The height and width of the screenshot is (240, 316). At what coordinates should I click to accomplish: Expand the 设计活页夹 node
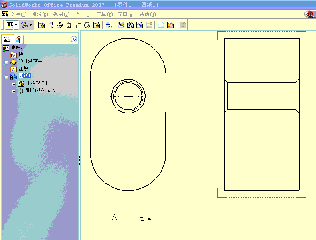click(6, 63)
